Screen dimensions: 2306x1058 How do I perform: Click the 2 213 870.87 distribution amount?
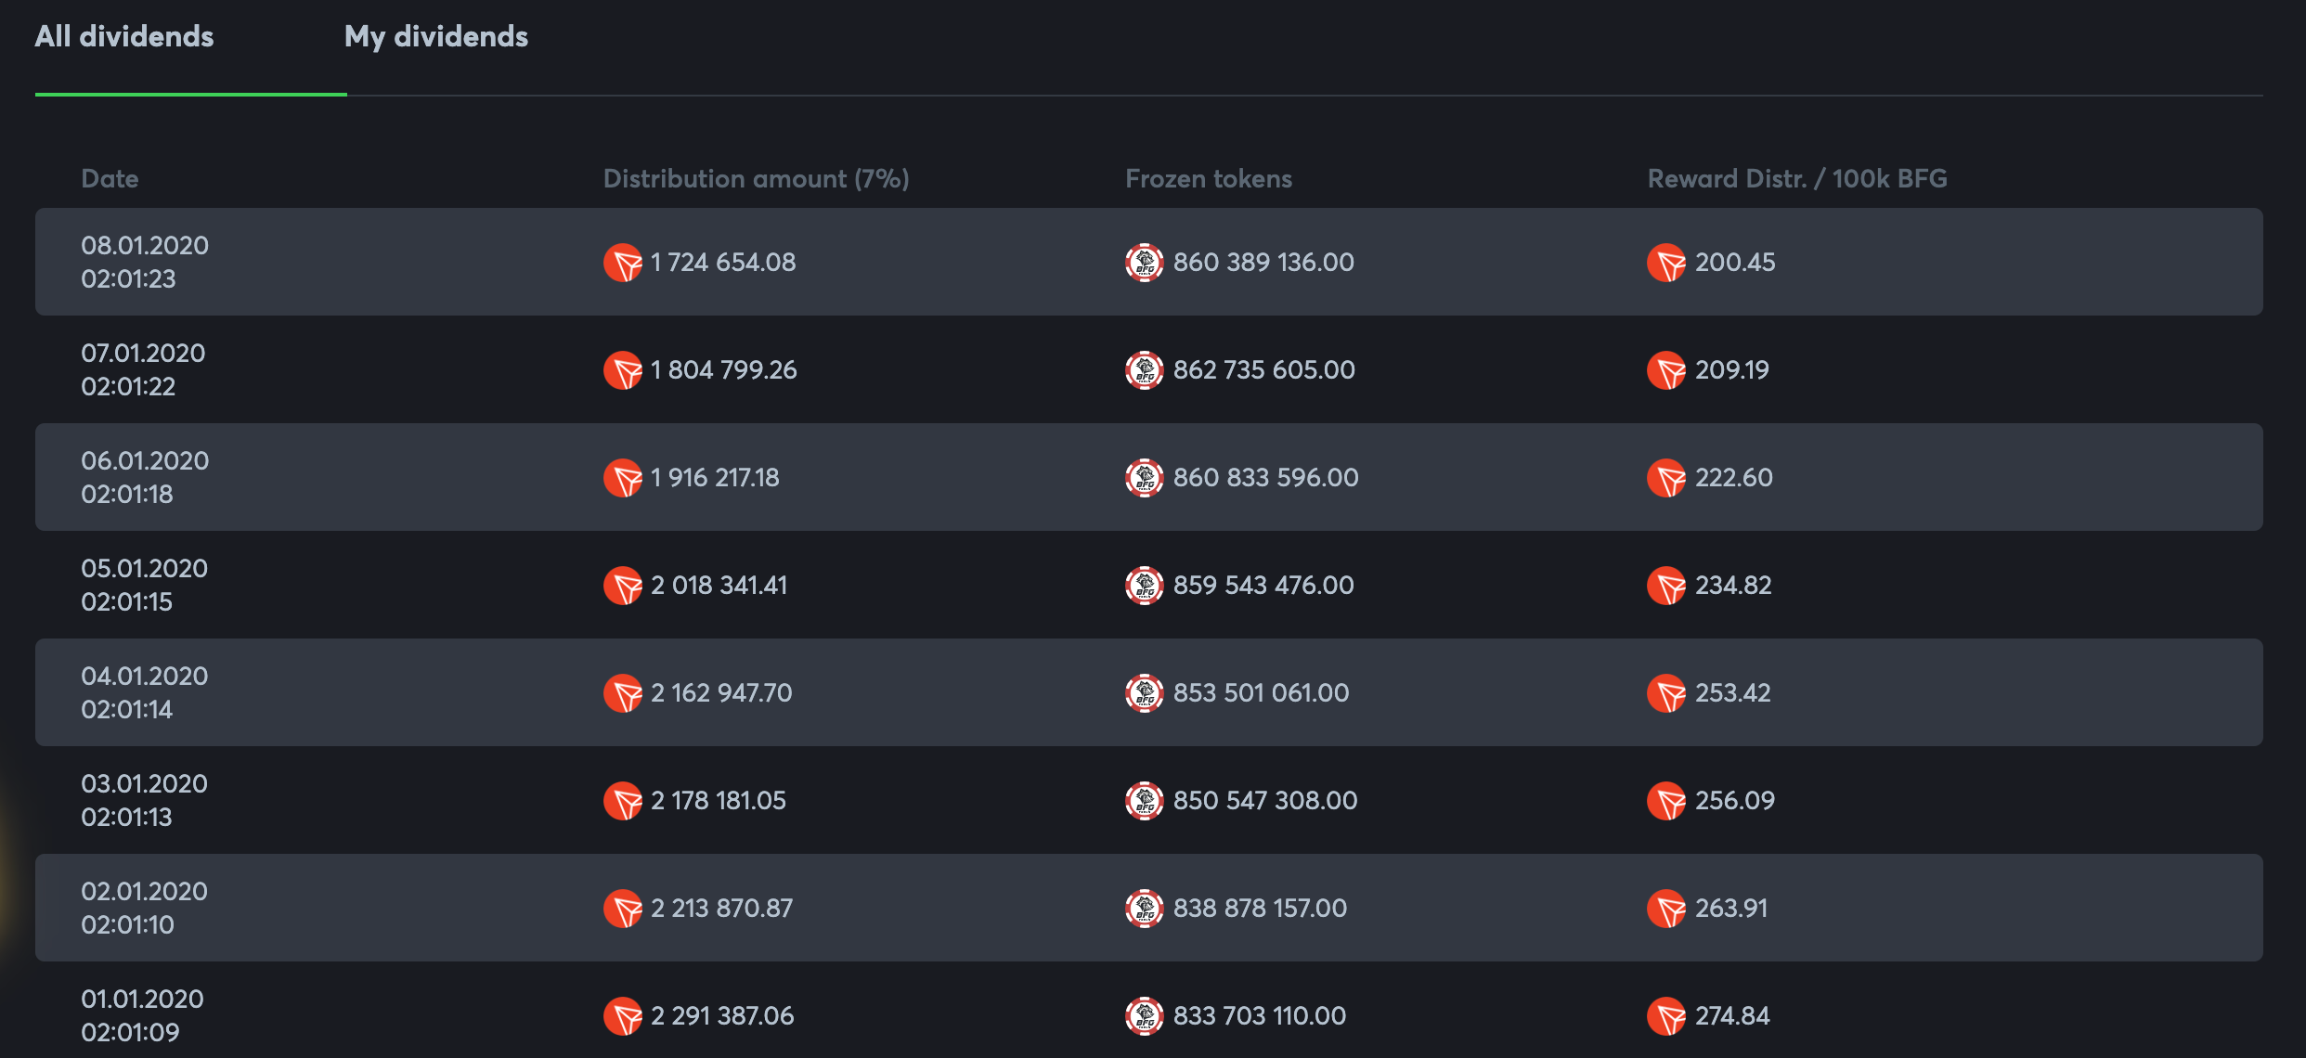[722, 908]
